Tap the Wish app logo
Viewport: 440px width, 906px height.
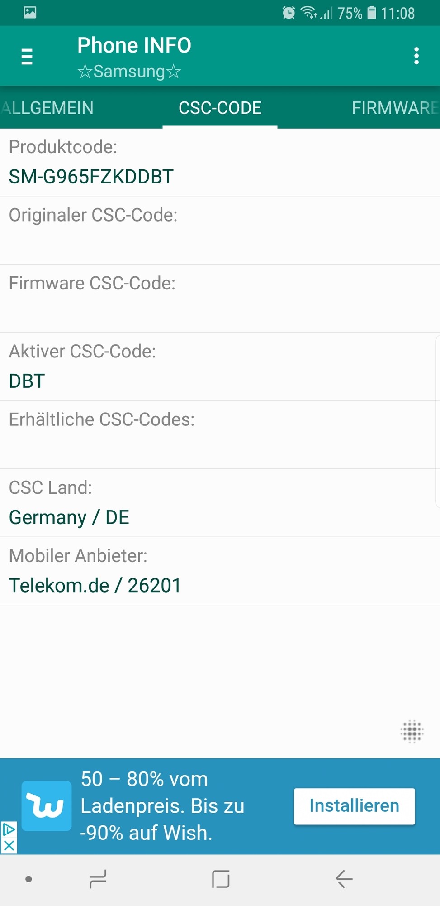click(x=47, y=806)
